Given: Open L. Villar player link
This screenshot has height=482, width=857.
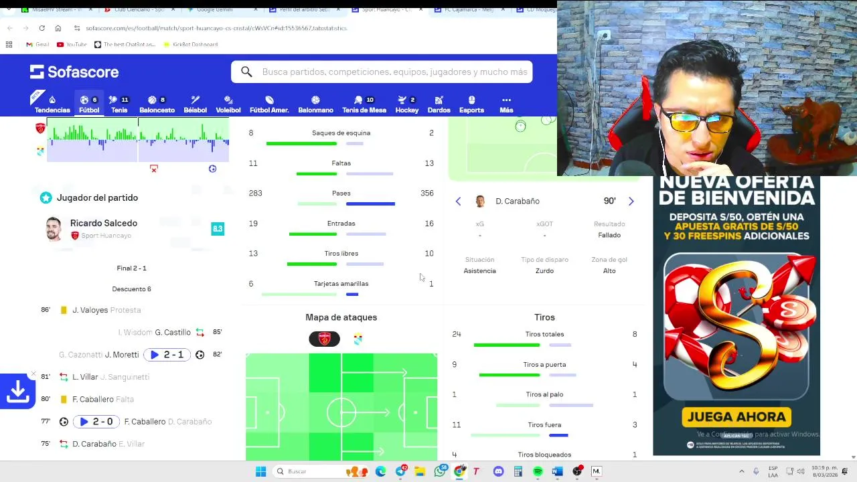Looking at the screenshot, I should pos(85,377).
